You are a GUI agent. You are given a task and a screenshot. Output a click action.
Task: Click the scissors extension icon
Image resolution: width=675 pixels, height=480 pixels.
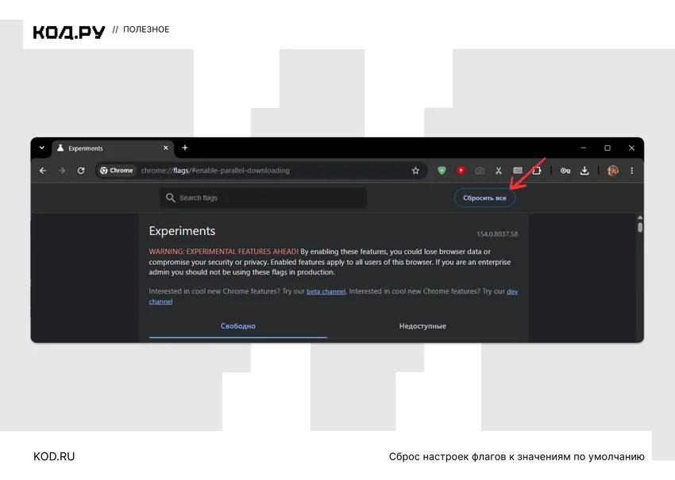[499, 171]
